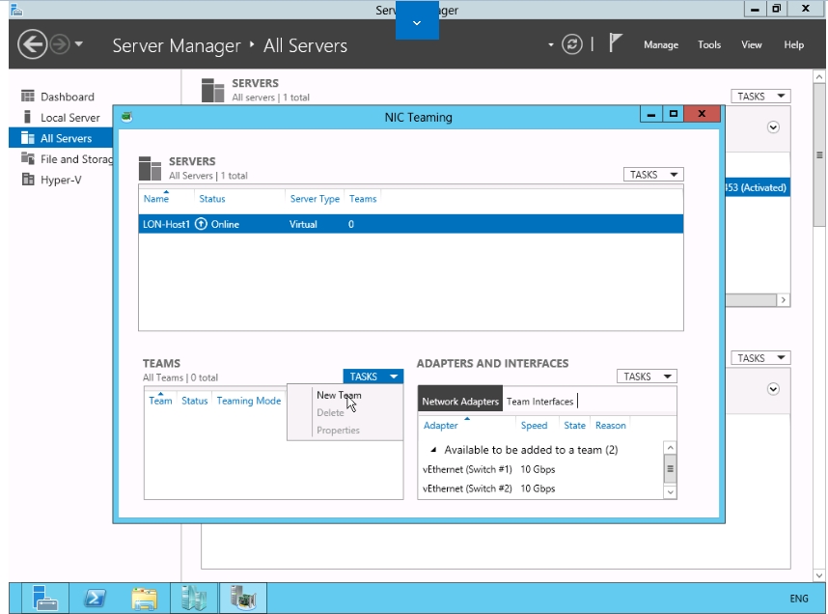
Task: Click Properties in the TEAMS menu
Action: coord(338,431)
